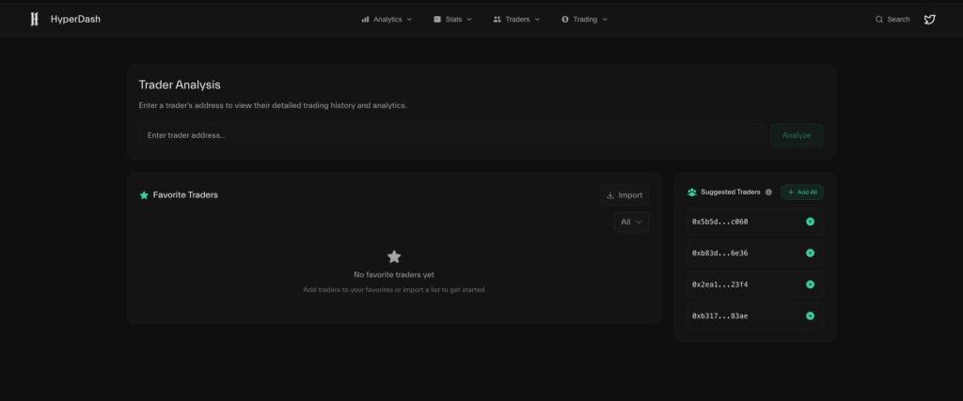
Task: Open the All filter dropdown
Action: pos(631,222)
